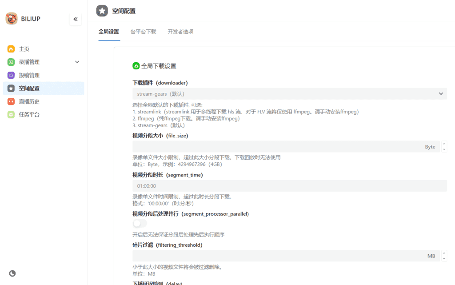Expand the 录播管理 submenu chevron

click(x=77, y=62)
